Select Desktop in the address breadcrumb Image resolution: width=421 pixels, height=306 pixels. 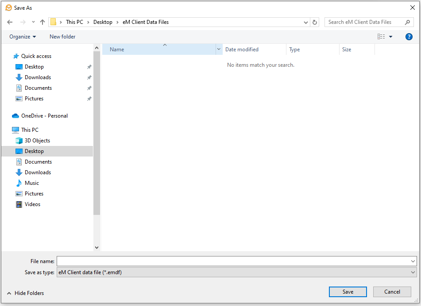tap(103, 22)
